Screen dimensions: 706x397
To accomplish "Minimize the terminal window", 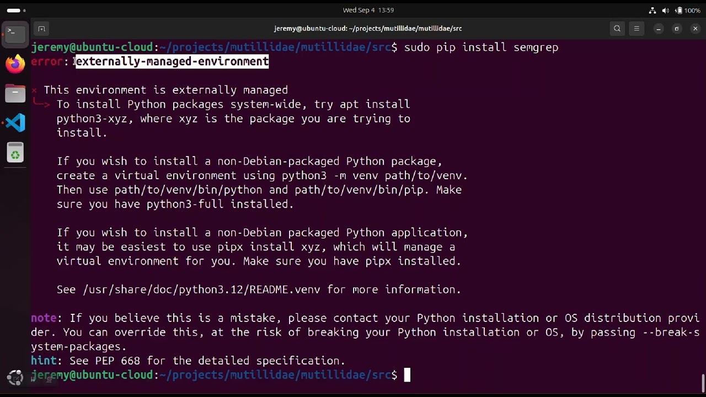I will click(659, 29).
